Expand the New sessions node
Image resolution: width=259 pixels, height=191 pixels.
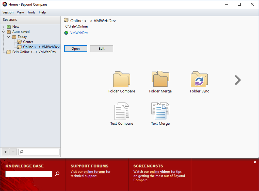[3, 27]
